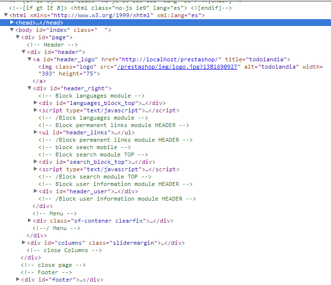Click the "close Columns" comment
Screen dimensions: 331x285
(x=64, y=250)
